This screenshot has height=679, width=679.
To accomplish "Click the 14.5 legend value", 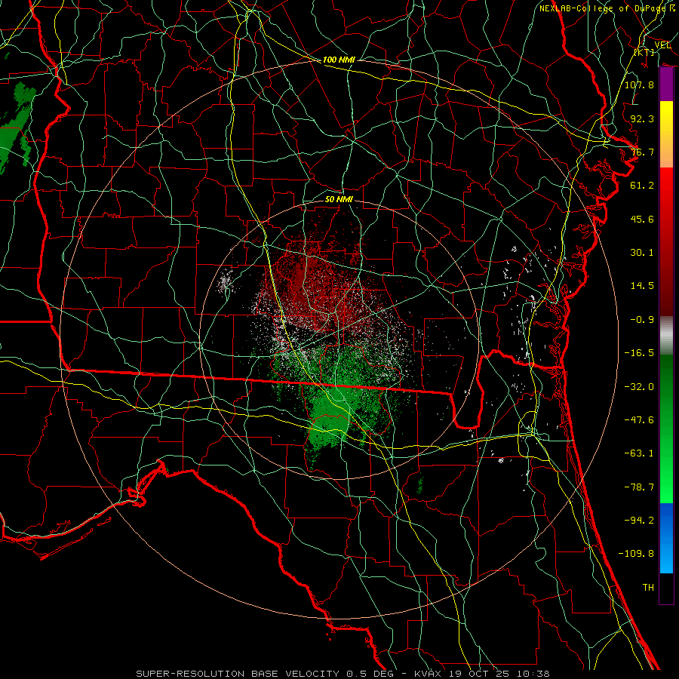I will coord(642,286).
